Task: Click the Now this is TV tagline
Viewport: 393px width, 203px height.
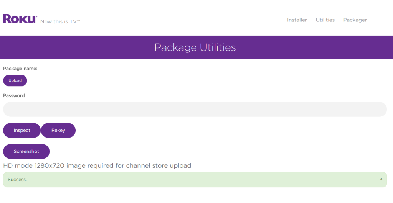Action: coord(60,21)
